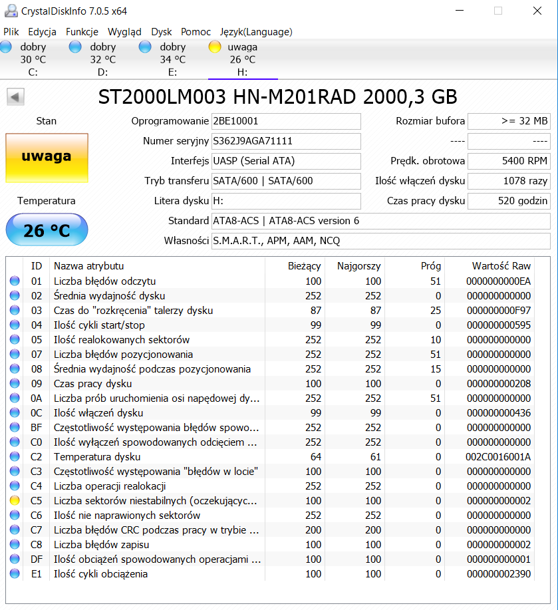
Task: Open the Język(Language) menu
Action: 256,32
